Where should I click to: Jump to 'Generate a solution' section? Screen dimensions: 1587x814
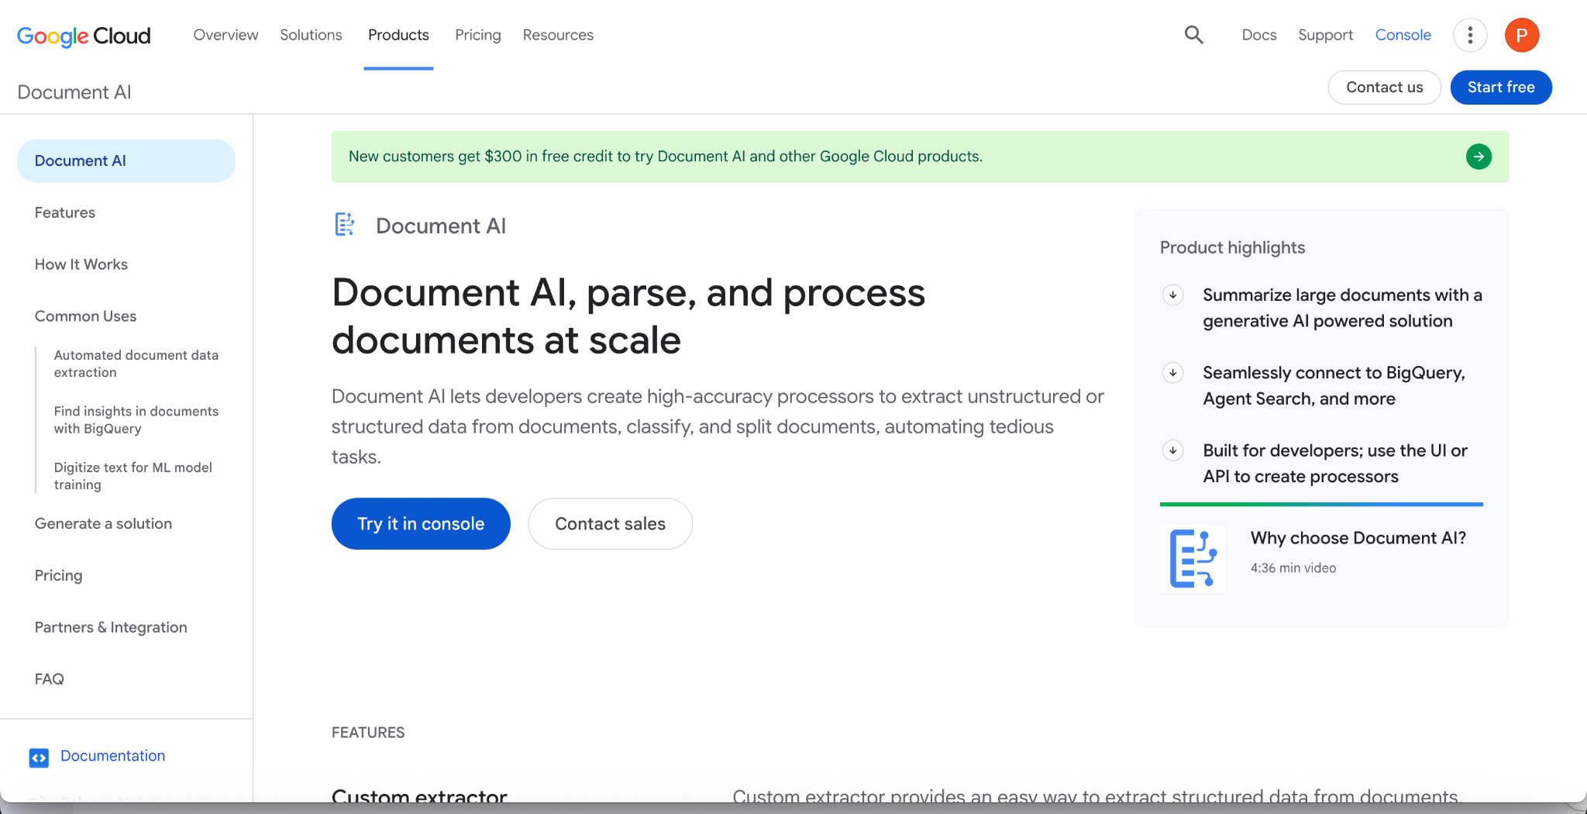[x=103, y=523]
